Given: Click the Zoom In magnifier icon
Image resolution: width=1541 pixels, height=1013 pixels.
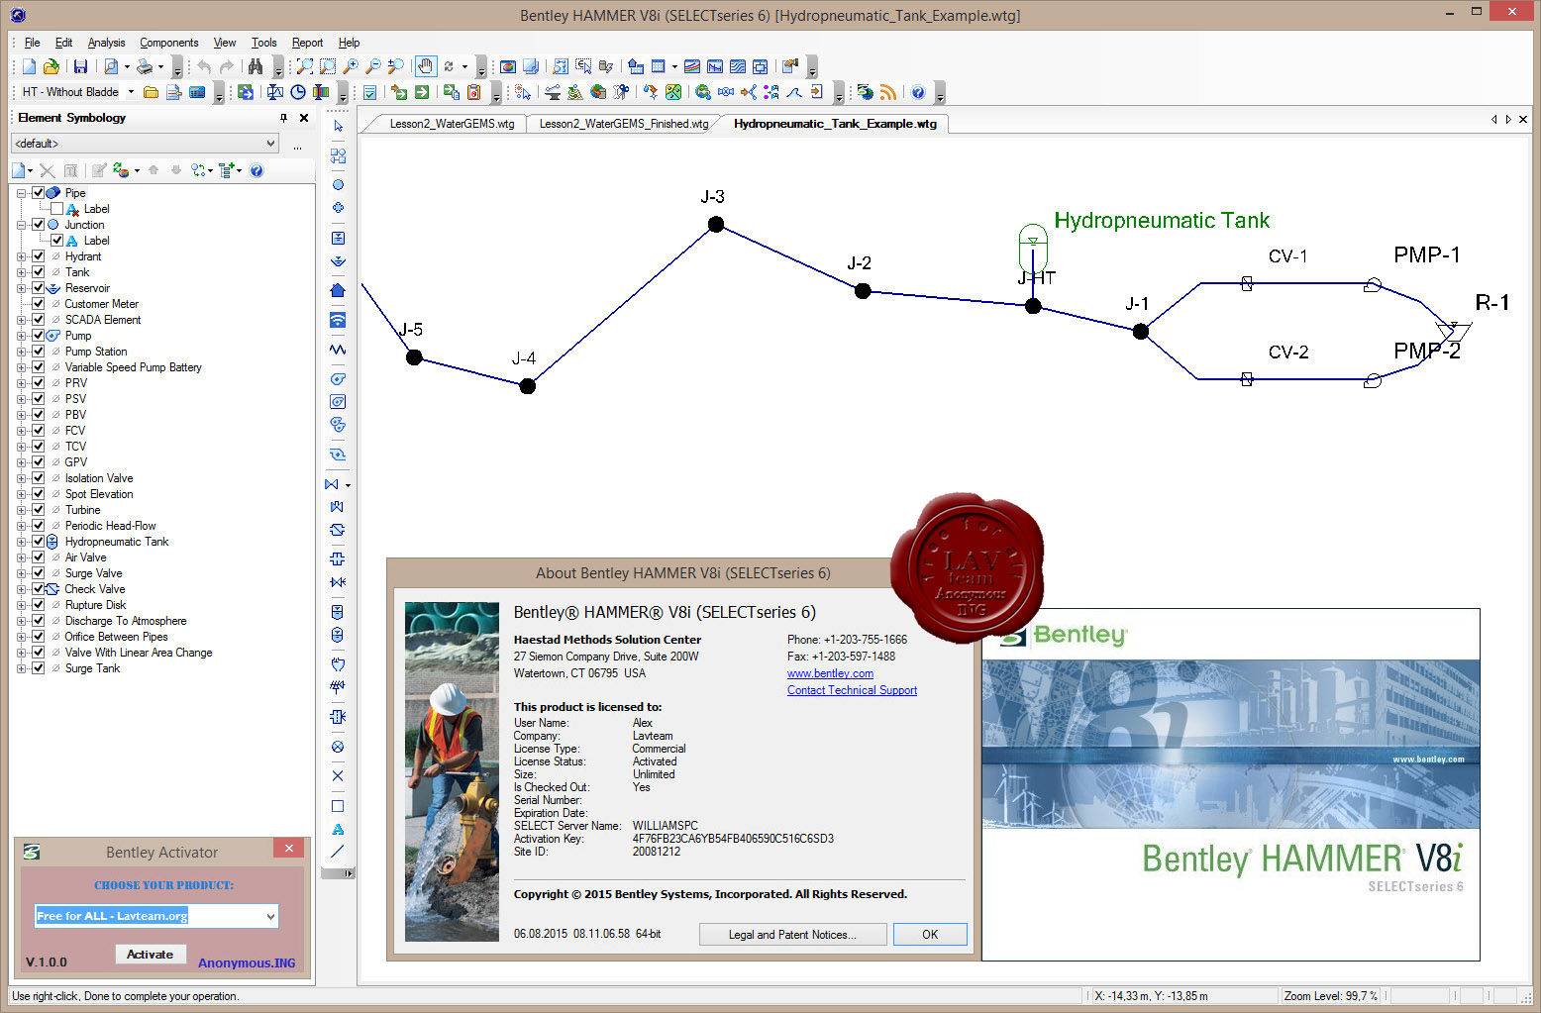Looking at the screenshot, I should pyautogui.click(x=351, y=66).
